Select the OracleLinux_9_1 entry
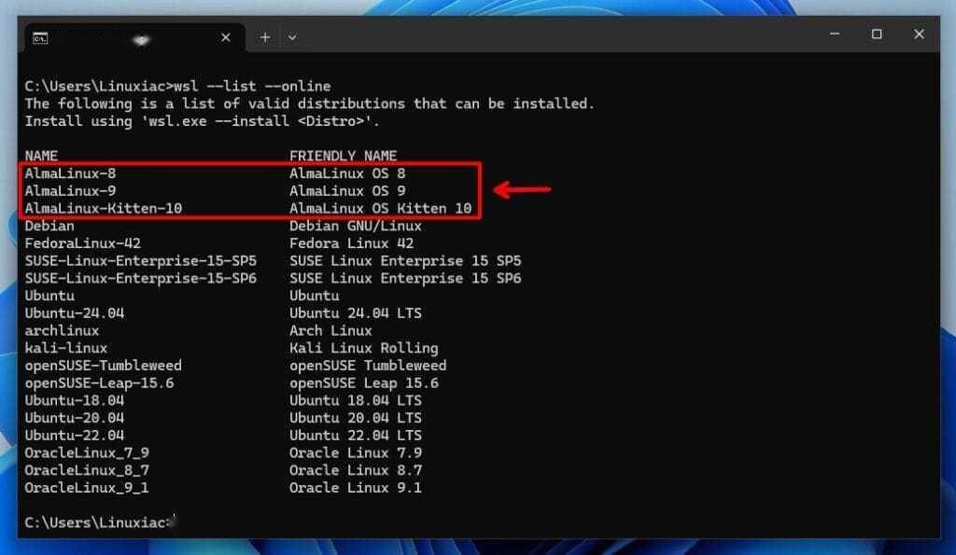956x555 pixels. (87, 488)
